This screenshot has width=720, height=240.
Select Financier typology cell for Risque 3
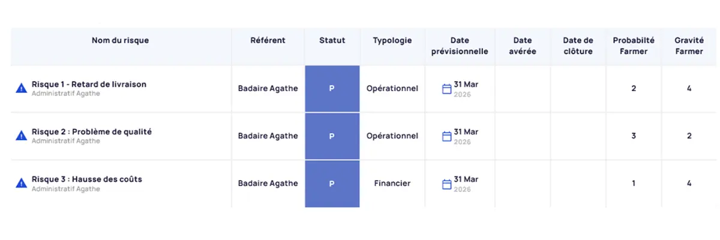tap(392, 184)
